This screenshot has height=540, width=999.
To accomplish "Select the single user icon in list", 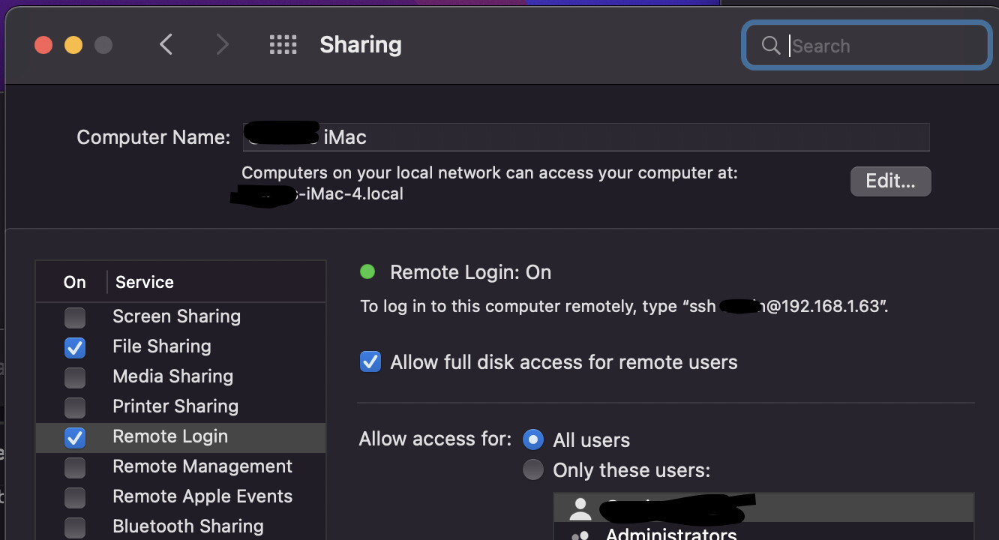I will click(580, 508).
